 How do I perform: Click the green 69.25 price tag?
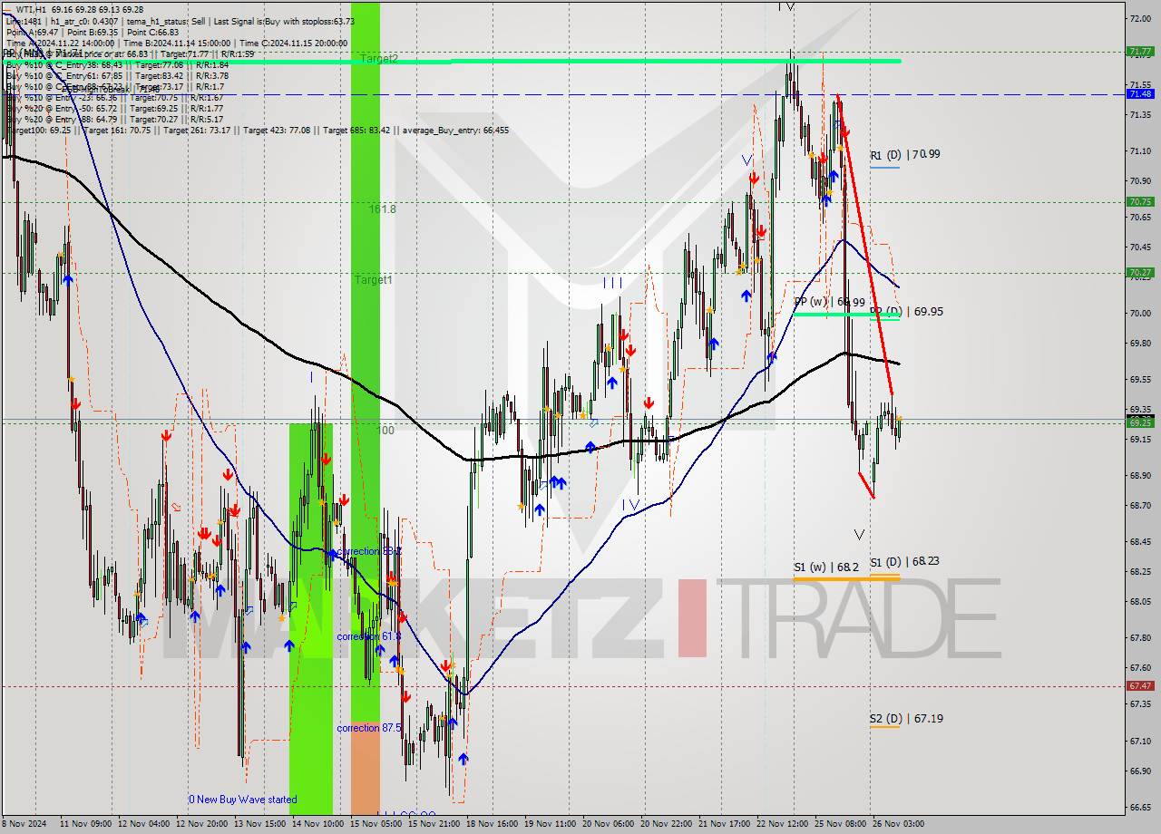[x=1139, y=422]
